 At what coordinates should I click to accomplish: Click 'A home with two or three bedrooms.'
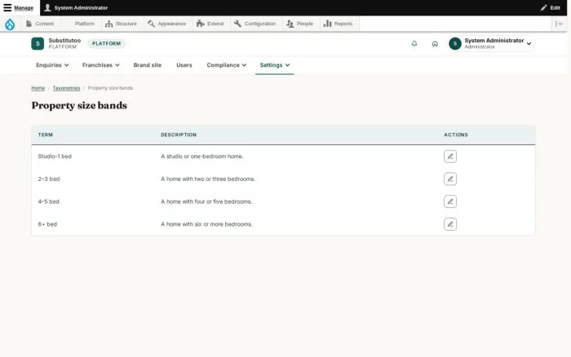[x=208, y=179]
